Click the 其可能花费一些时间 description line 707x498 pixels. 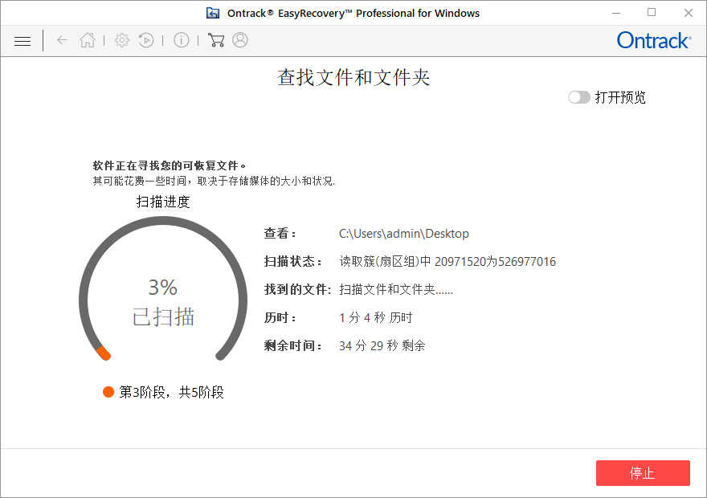pos(214,181)
